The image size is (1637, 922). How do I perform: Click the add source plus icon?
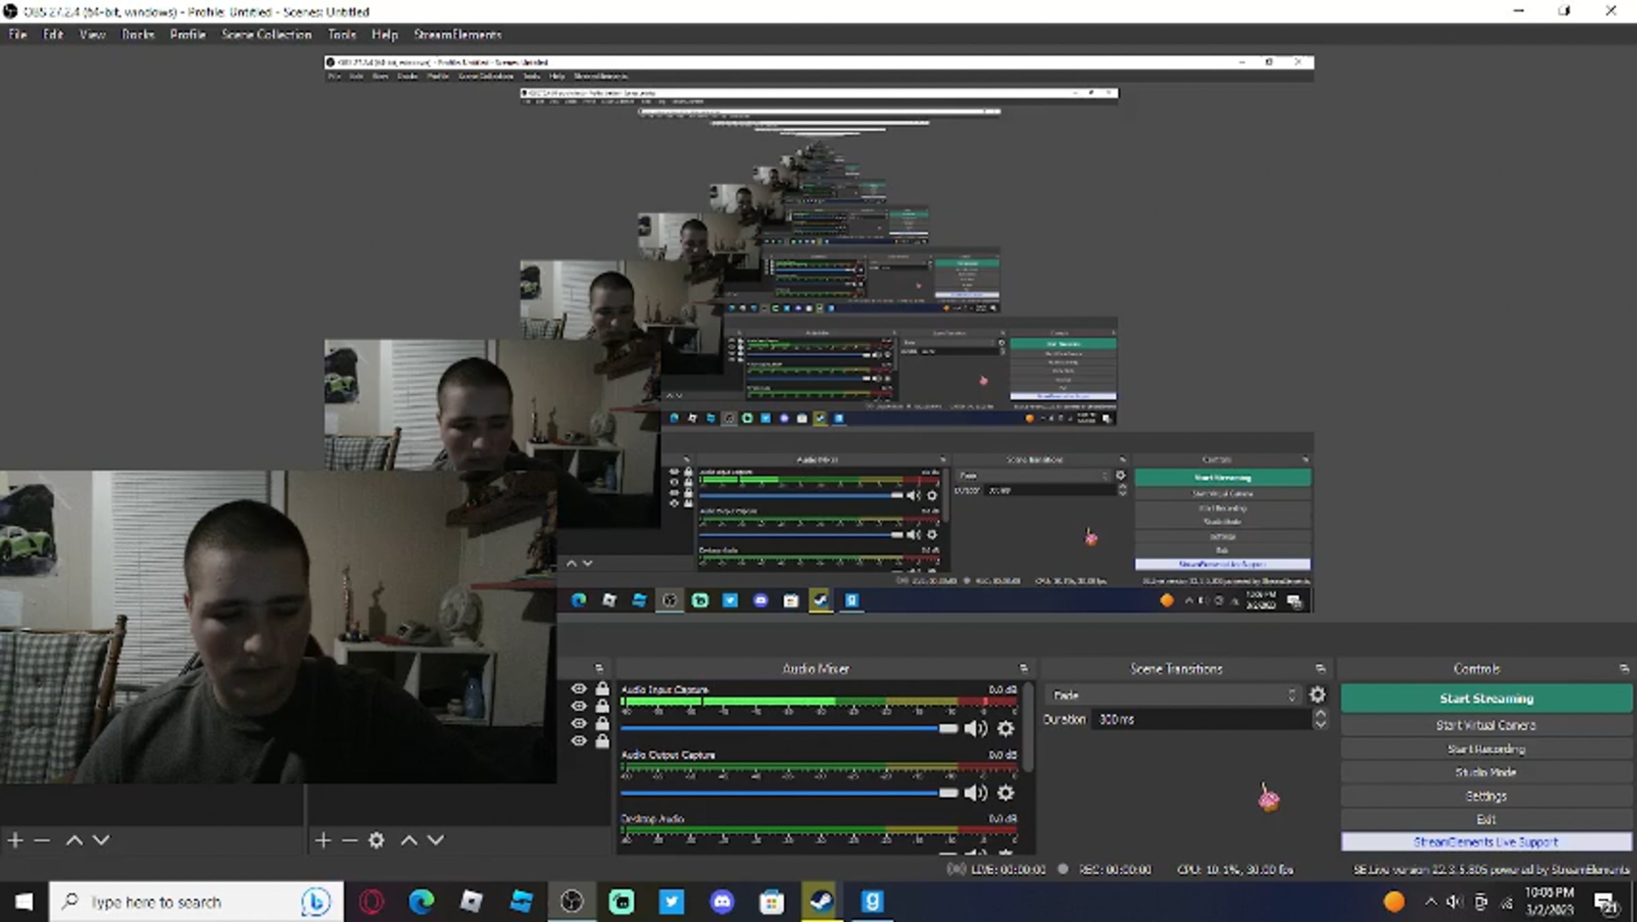click(x=323, y=840)
